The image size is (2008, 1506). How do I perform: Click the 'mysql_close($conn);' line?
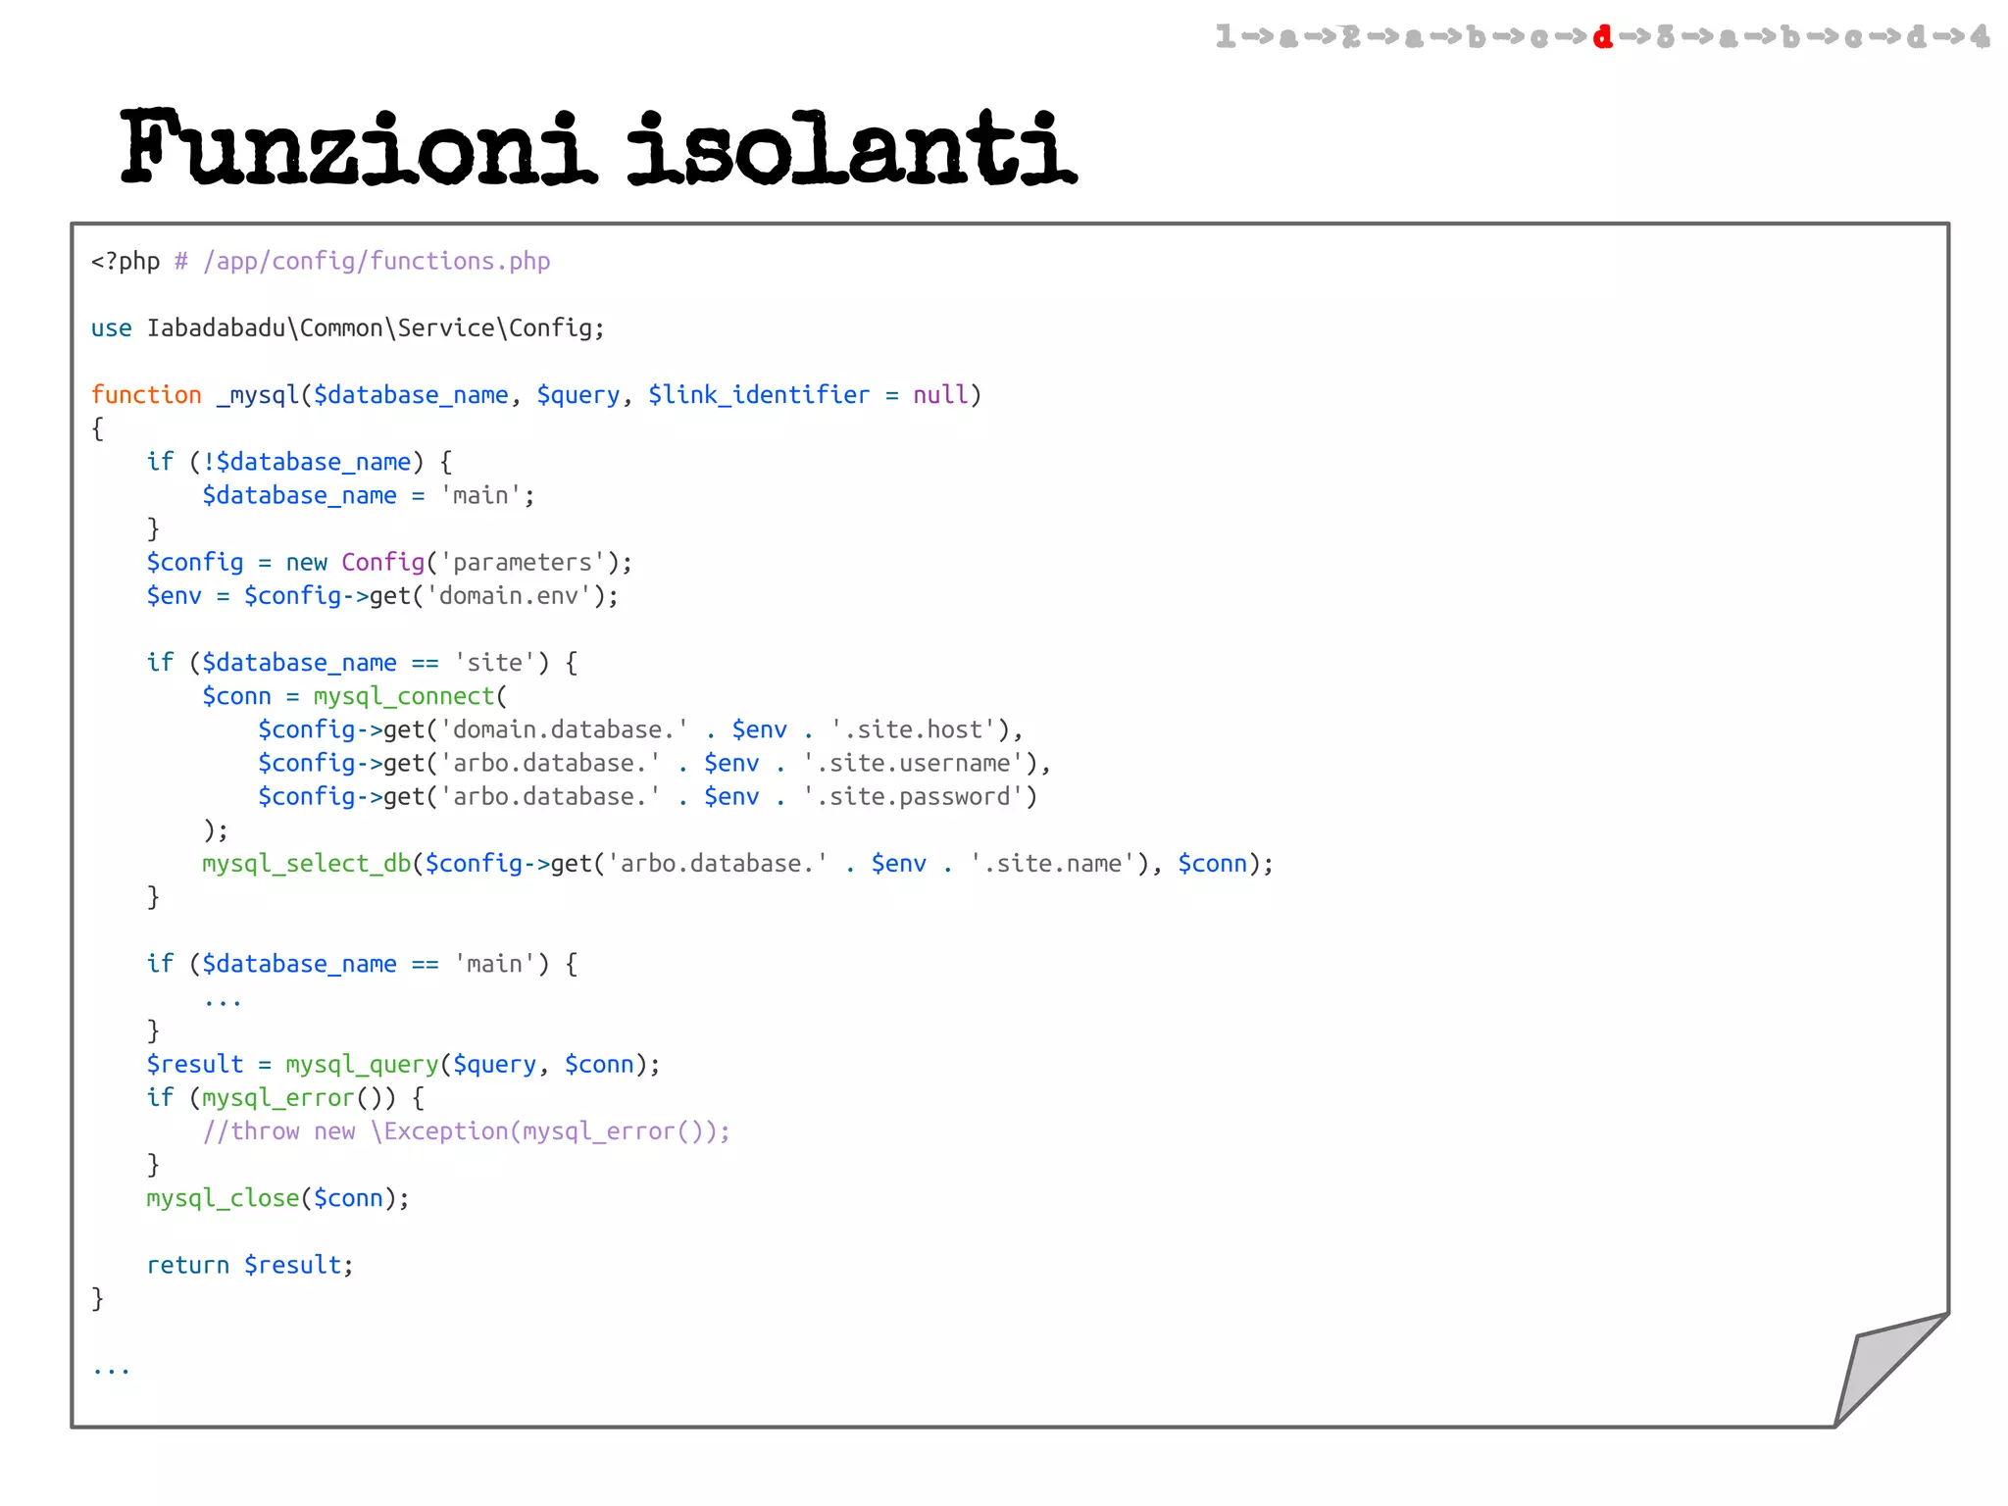277,1198
